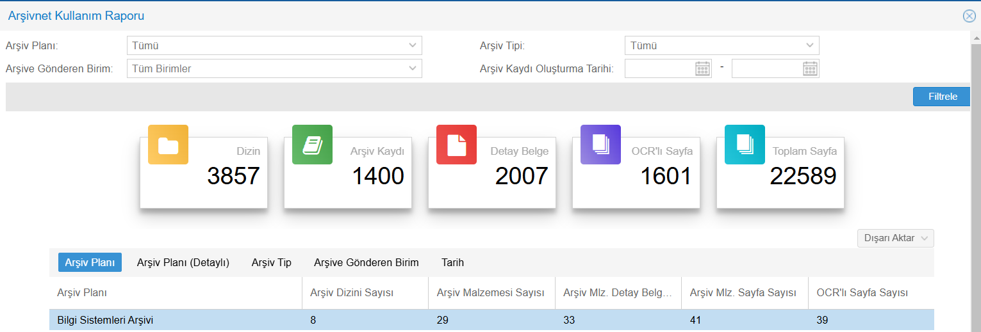This screenshot has width=981, height=332.
Task: Expand the Arşive Gönderen Birim dropdown
Action: pos(412,68)
